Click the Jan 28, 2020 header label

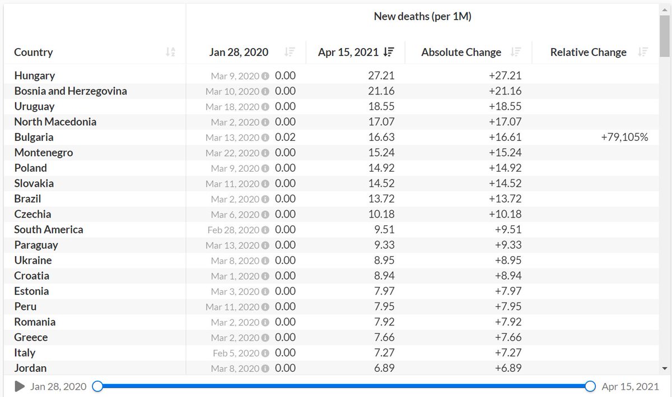click(x=239, y=53)
